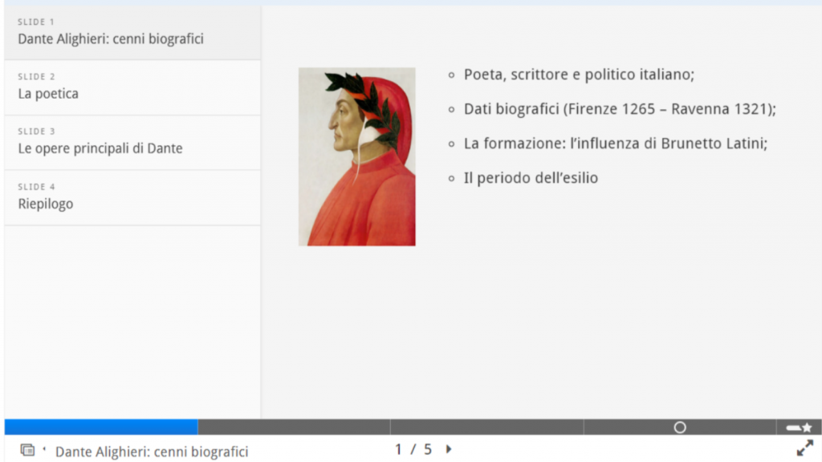Select Slide 1 Dante Alighieri: cenni biografici
The width and height of the screenshot is (822, 462).
pos(132,32)
